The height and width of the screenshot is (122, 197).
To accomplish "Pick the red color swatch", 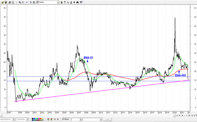I will (x=40, y=119).
